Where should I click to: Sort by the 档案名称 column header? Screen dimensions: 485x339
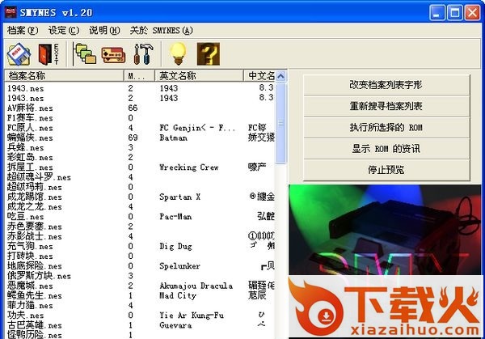click(64, 75)
